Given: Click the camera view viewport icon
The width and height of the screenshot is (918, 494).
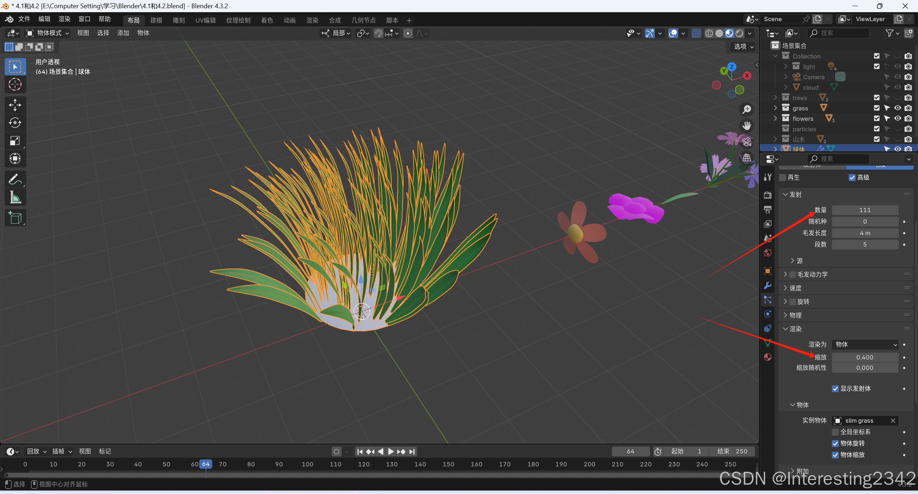Looking at the screenshot, I should [747, 142].
